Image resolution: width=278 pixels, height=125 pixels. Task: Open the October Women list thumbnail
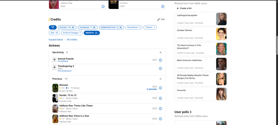pos(221,34)
